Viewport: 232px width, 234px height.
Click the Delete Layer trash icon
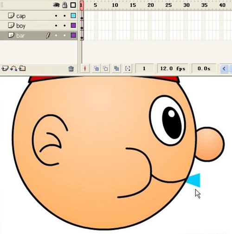pyautogui.click(x=71, y=68)
